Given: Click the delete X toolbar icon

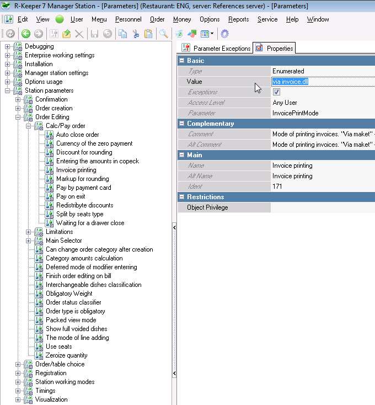Looking at the screenshot, I should click(79, 34).
